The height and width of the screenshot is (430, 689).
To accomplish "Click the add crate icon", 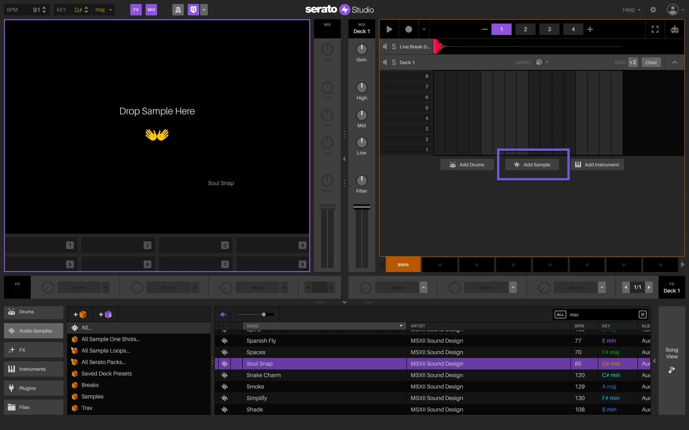I will [80, 314].
